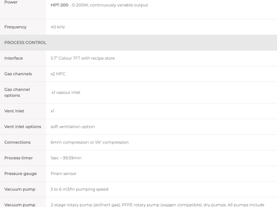This screenshot has height=207, width=277.
Task: Select the Pirani sensor text
Action: pyautogui.click(x=63, y=173)
